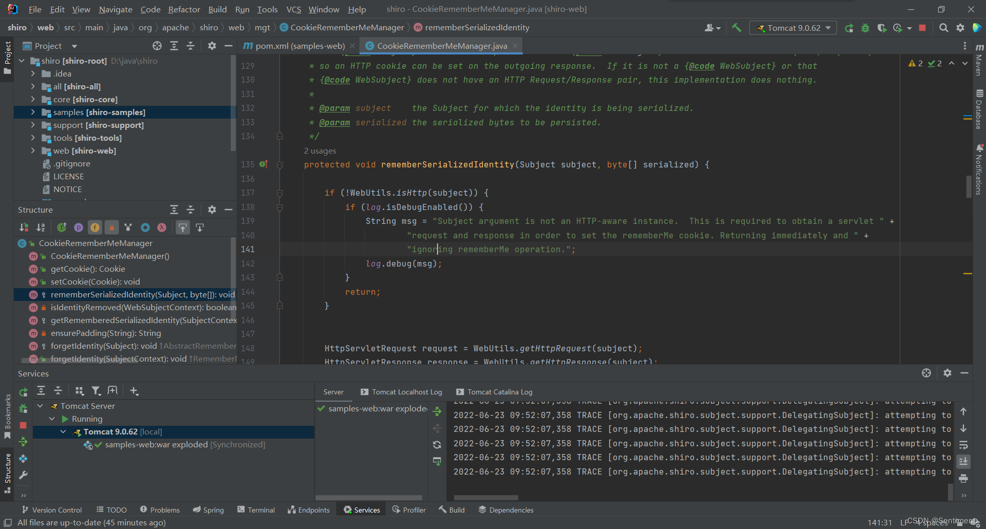The width and height of the screenshot is (986, 529).
Task: Hide the Project panel
Action: (x=229, y=46)
